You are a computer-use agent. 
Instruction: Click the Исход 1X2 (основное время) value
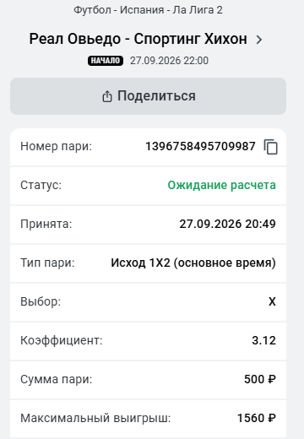pos(193,263)
